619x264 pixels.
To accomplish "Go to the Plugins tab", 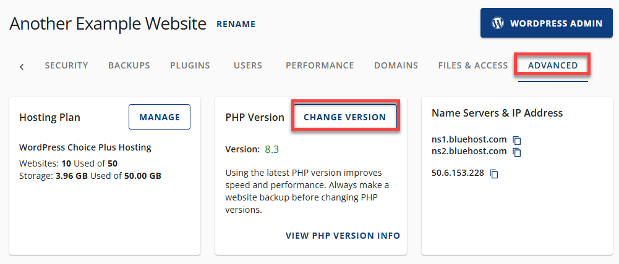I will (190, 65).
